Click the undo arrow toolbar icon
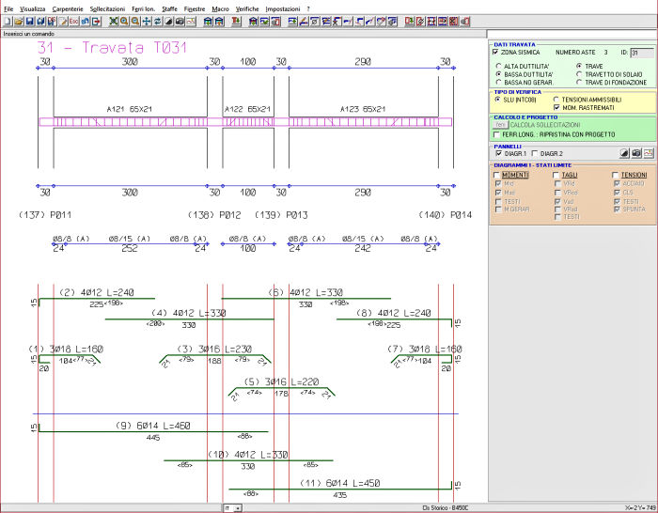 point(86,22)
